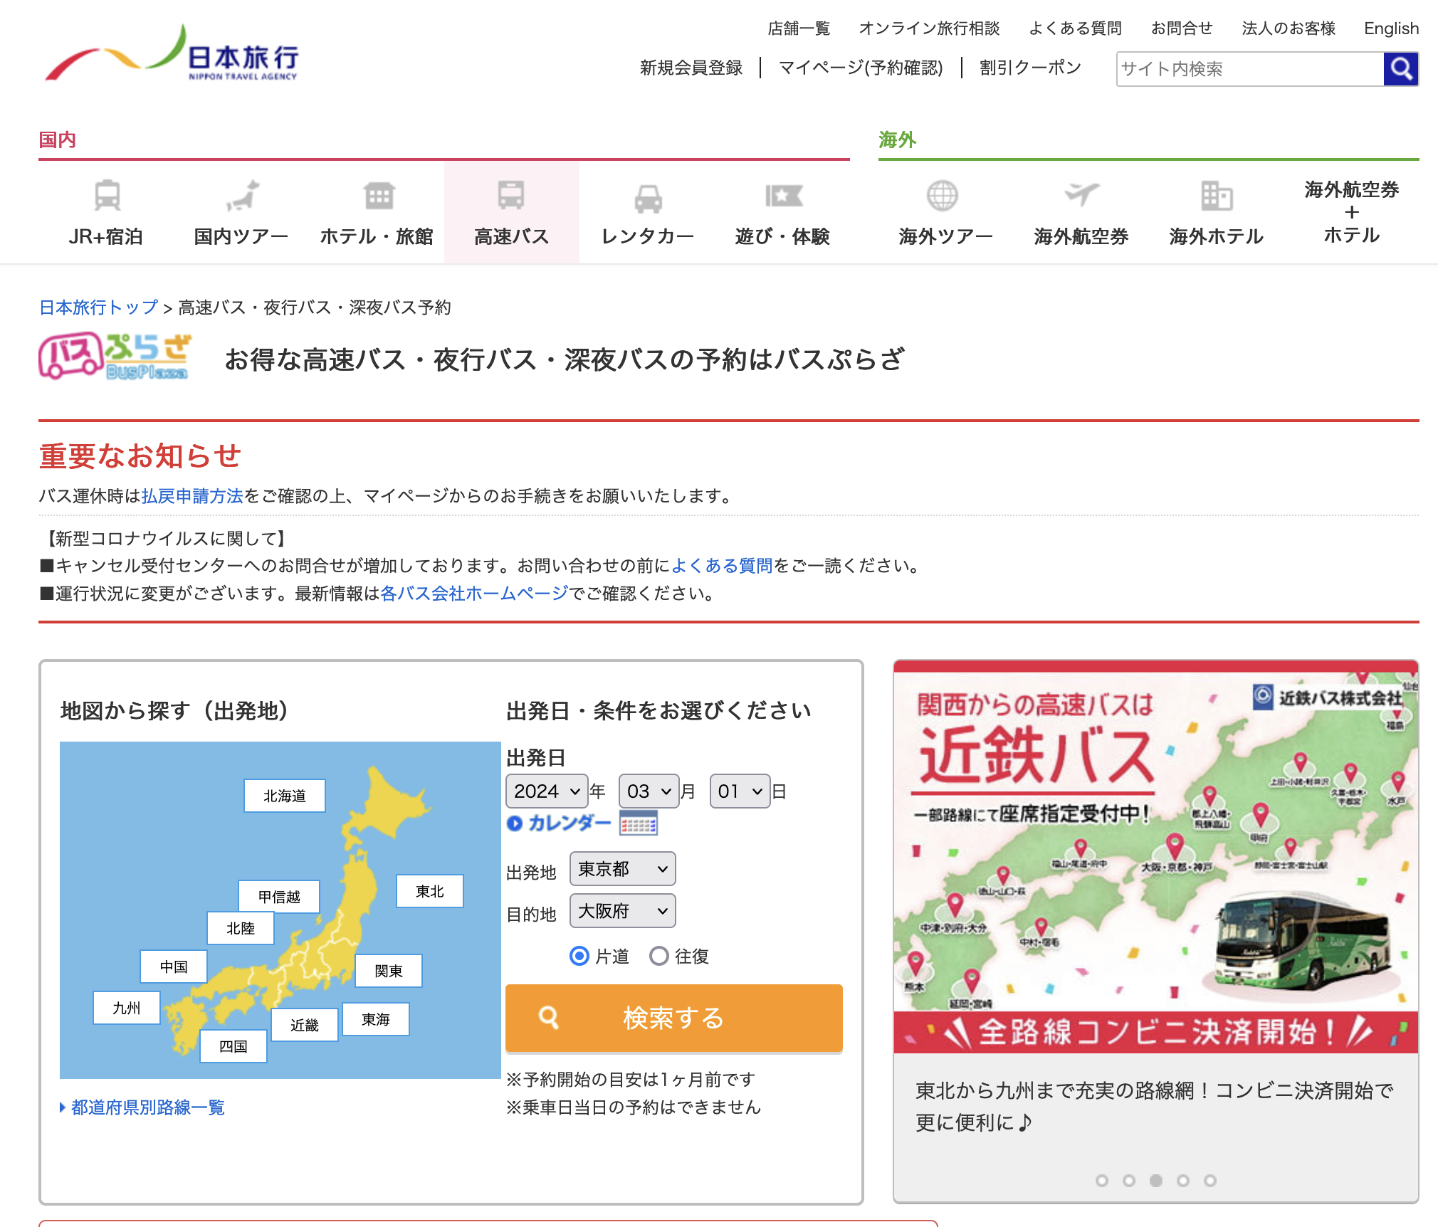Image resolution: width=1438 pixels, height=1227 pixels.
Task: Open the departure year 2024 dropdown
Action: click(546, 791)
